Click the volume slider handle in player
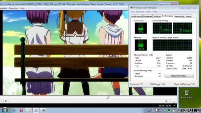The image size is (201, 113). coord(175,101)
